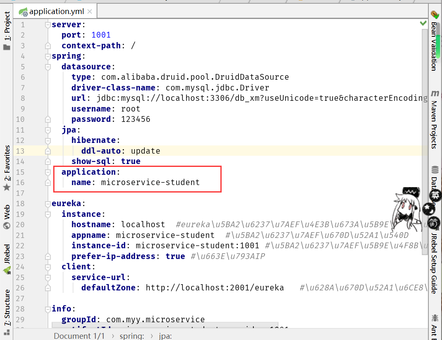Click instance-id value 'microservice-student:1001'
Viewport: 442px width, 340px height.
tap(197, 246)
